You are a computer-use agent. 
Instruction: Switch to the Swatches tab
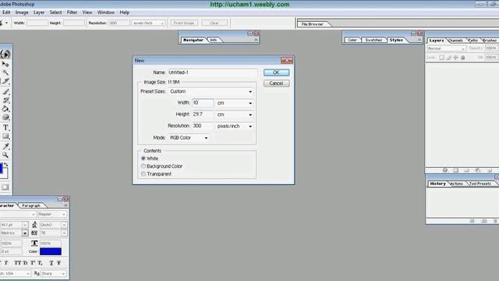(x=373, y=40)
